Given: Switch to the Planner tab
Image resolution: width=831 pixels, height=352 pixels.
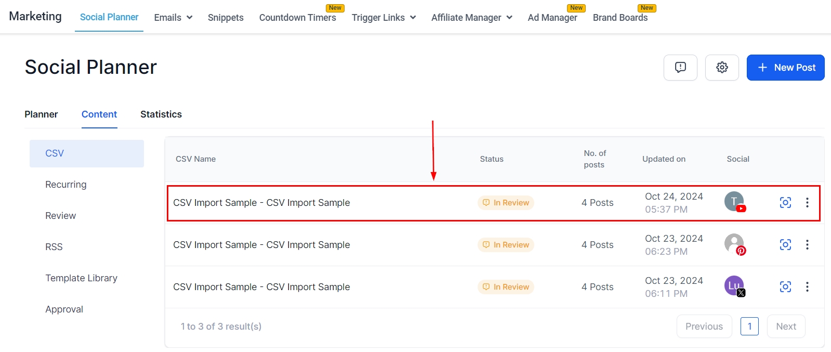Looking at the screenshot, I should tap(41, 114).
